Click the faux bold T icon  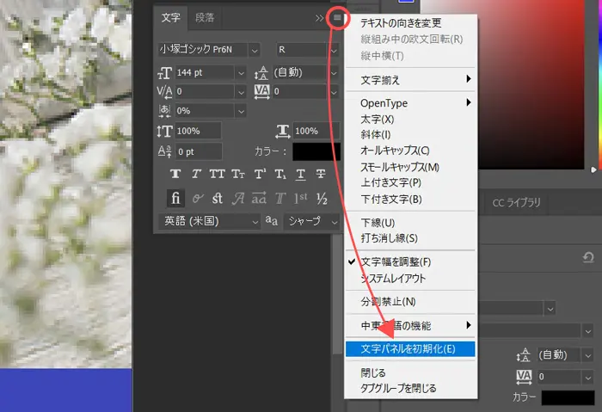tap(173, 175)
